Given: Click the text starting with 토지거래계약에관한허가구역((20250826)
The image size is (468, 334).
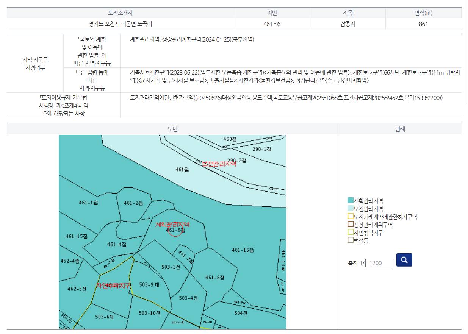Looking at the screenshot, I should 286,98.
